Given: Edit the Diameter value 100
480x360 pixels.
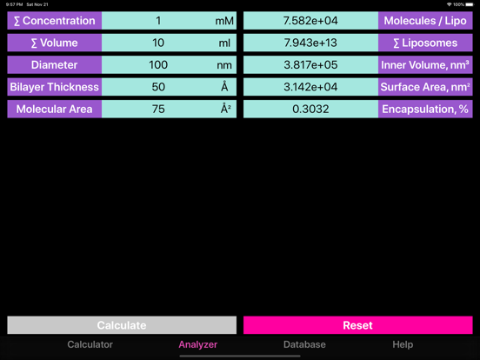Looking at the screenshot, I should pyautogui.click(x=158, y=64).
